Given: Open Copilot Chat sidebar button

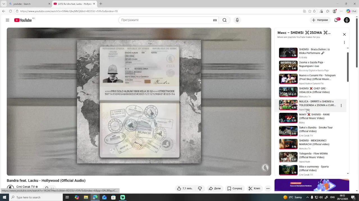Looking at the screenshot, I should (x=351, y=11).
